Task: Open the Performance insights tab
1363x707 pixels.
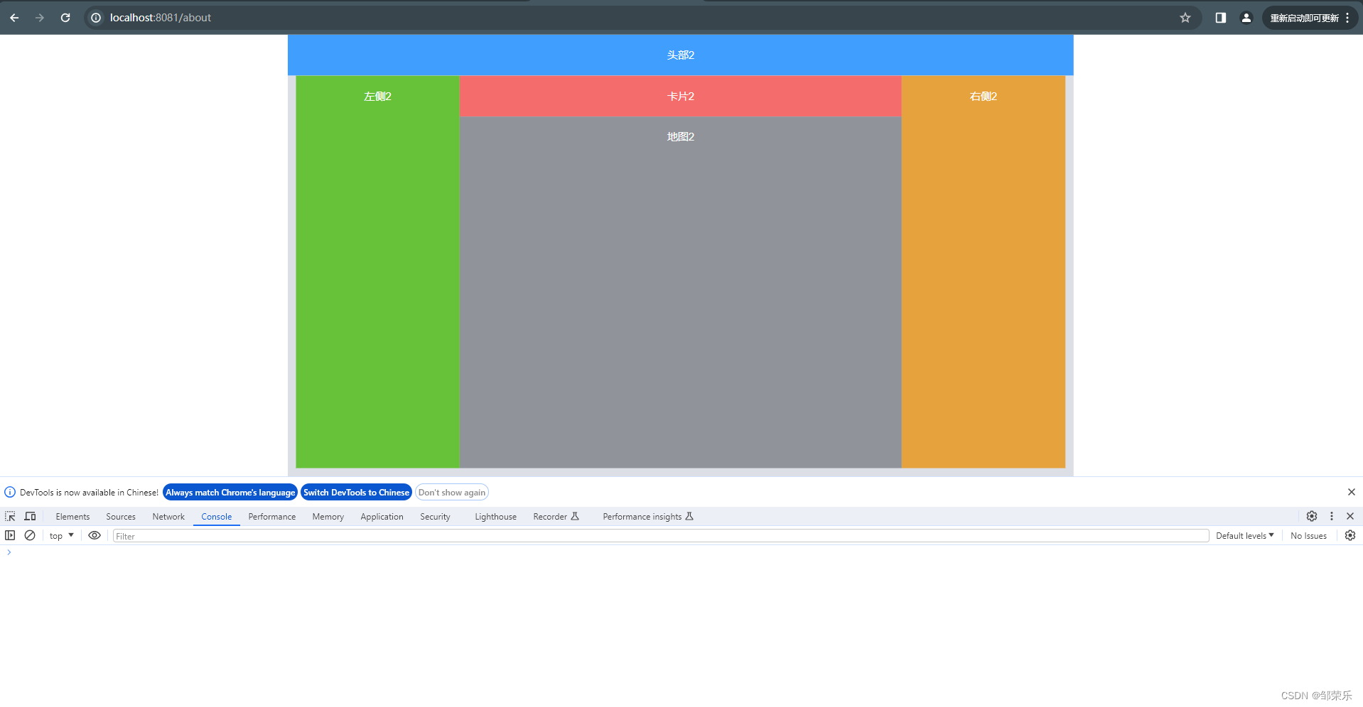Action: point(647,517)
